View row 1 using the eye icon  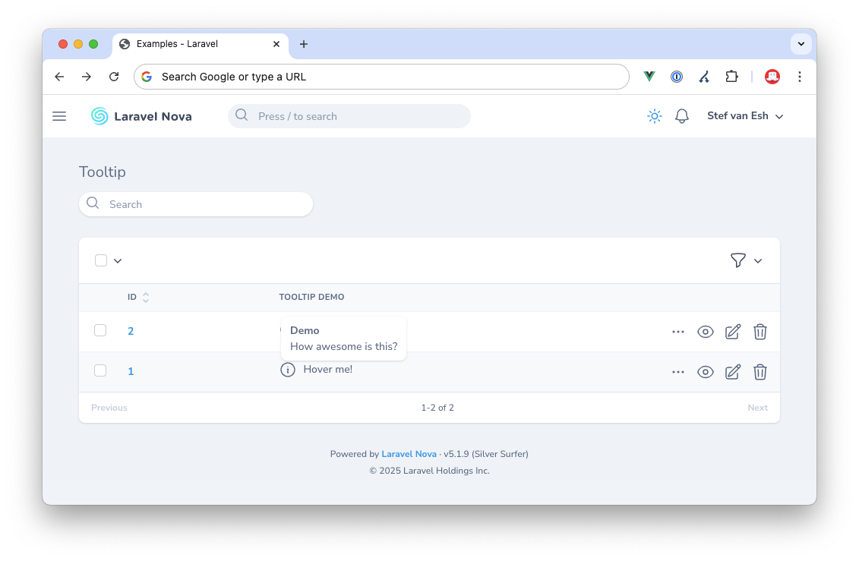pos(706,371)
